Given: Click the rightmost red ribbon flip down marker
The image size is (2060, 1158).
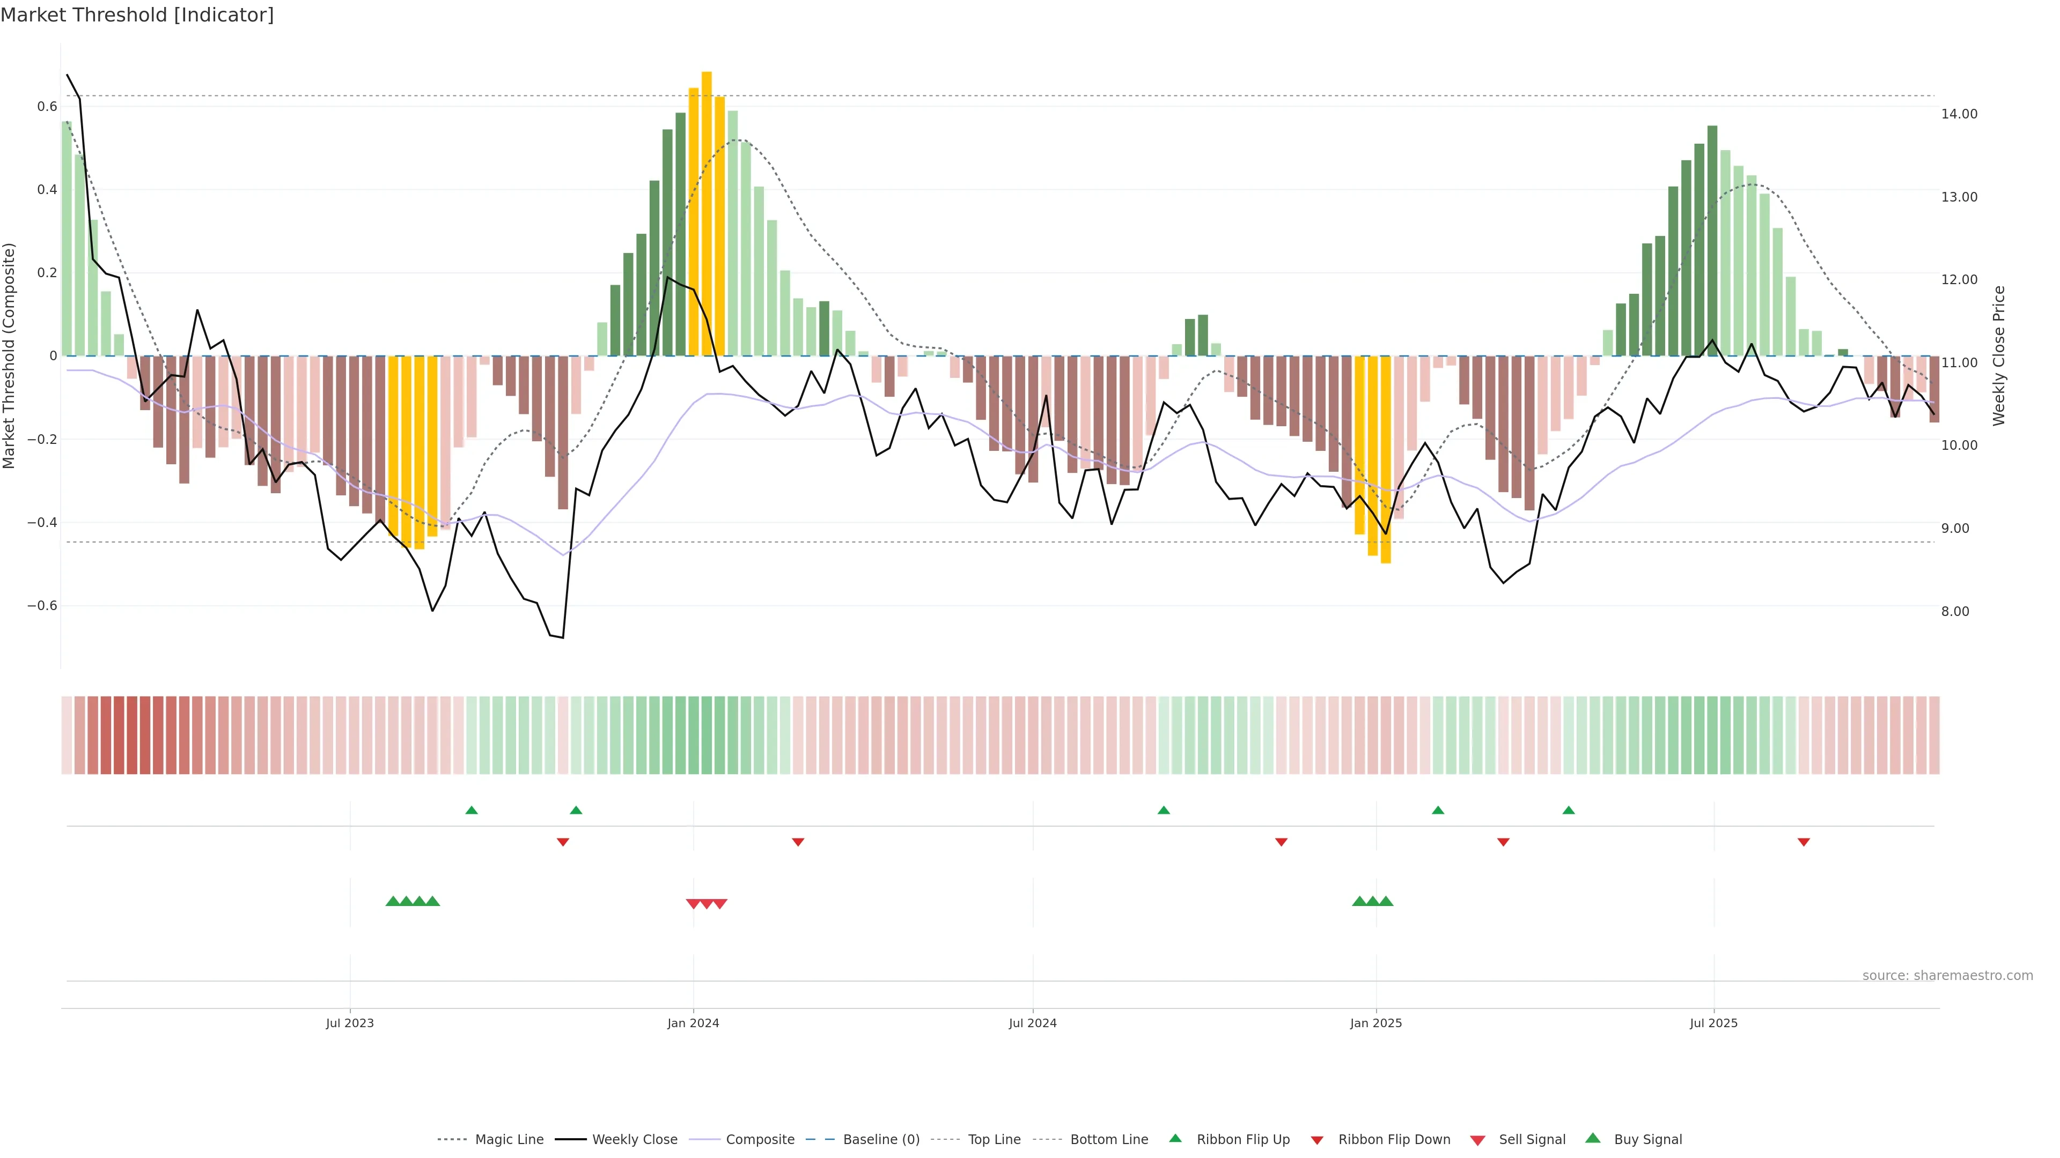Looking at the screenshot, I should (1803, 842).
